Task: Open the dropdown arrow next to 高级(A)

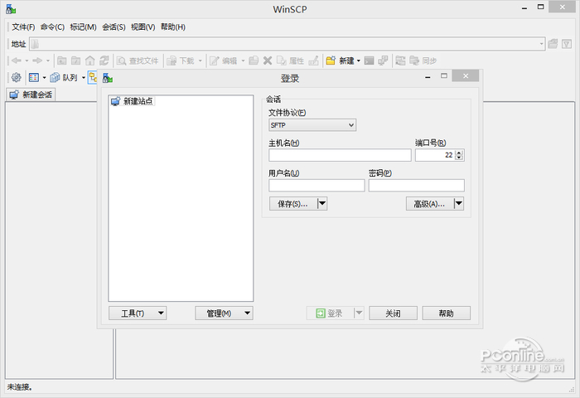Action: 459,203
